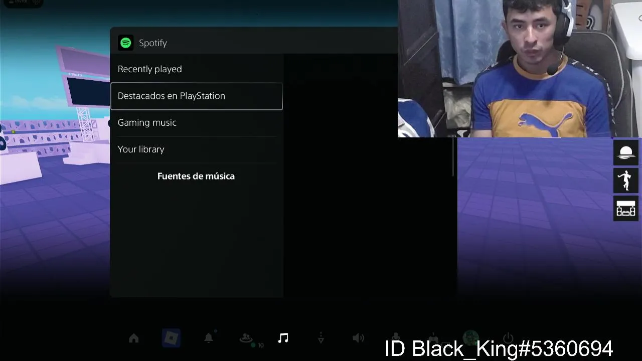Open the Spotify app icon in header
Screen dimensions: 642x361
coord(125,43)
